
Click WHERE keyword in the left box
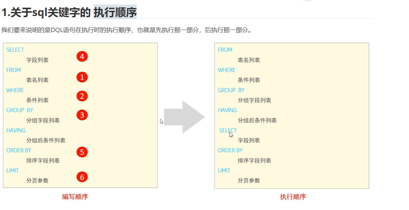pos(15,90)
